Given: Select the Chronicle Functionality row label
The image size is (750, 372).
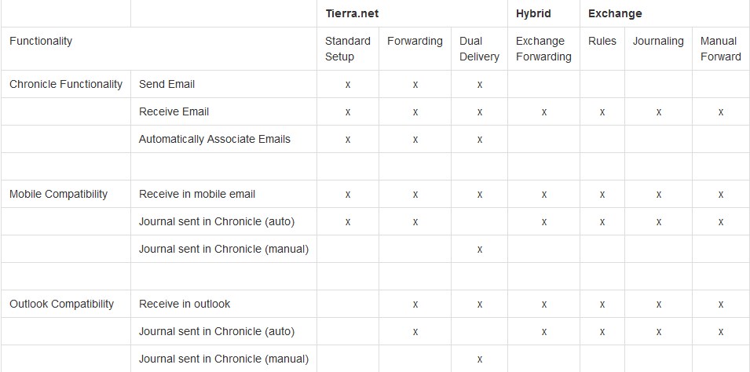Looking at the screenshot, I should (66, 84).
